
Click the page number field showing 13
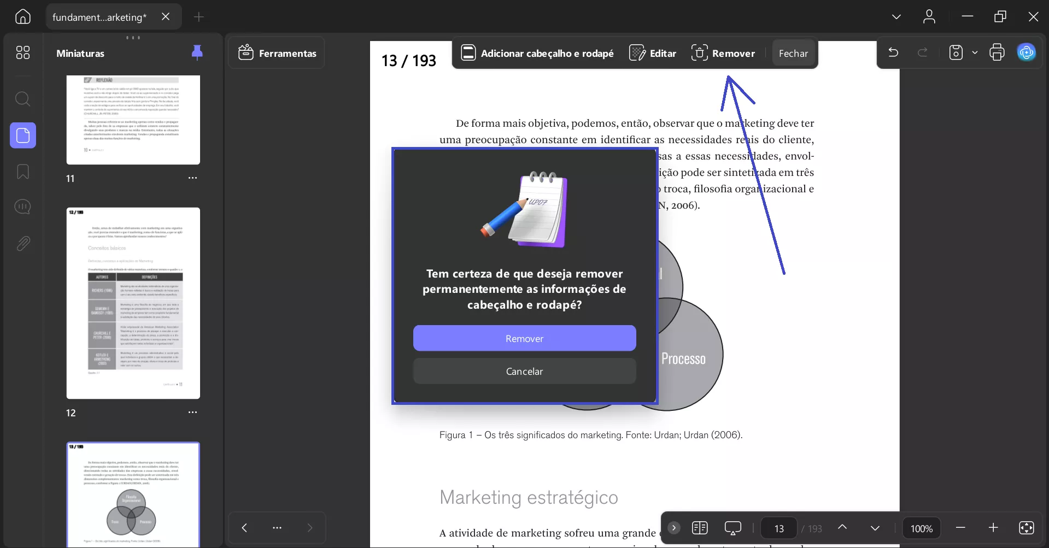pos(779,528)
